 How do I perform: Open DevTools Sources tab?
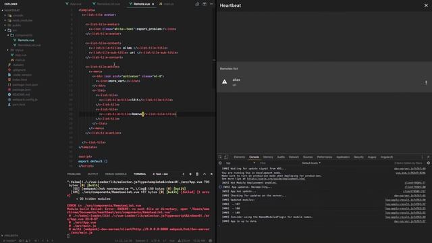point(308,157)
